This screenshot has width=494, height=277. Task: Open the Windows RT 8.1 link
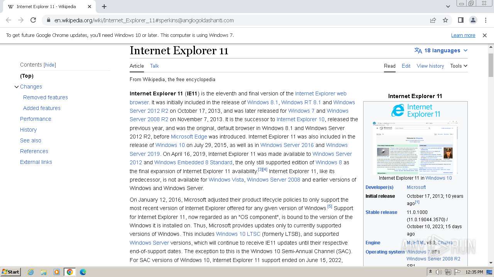[301, 102]
